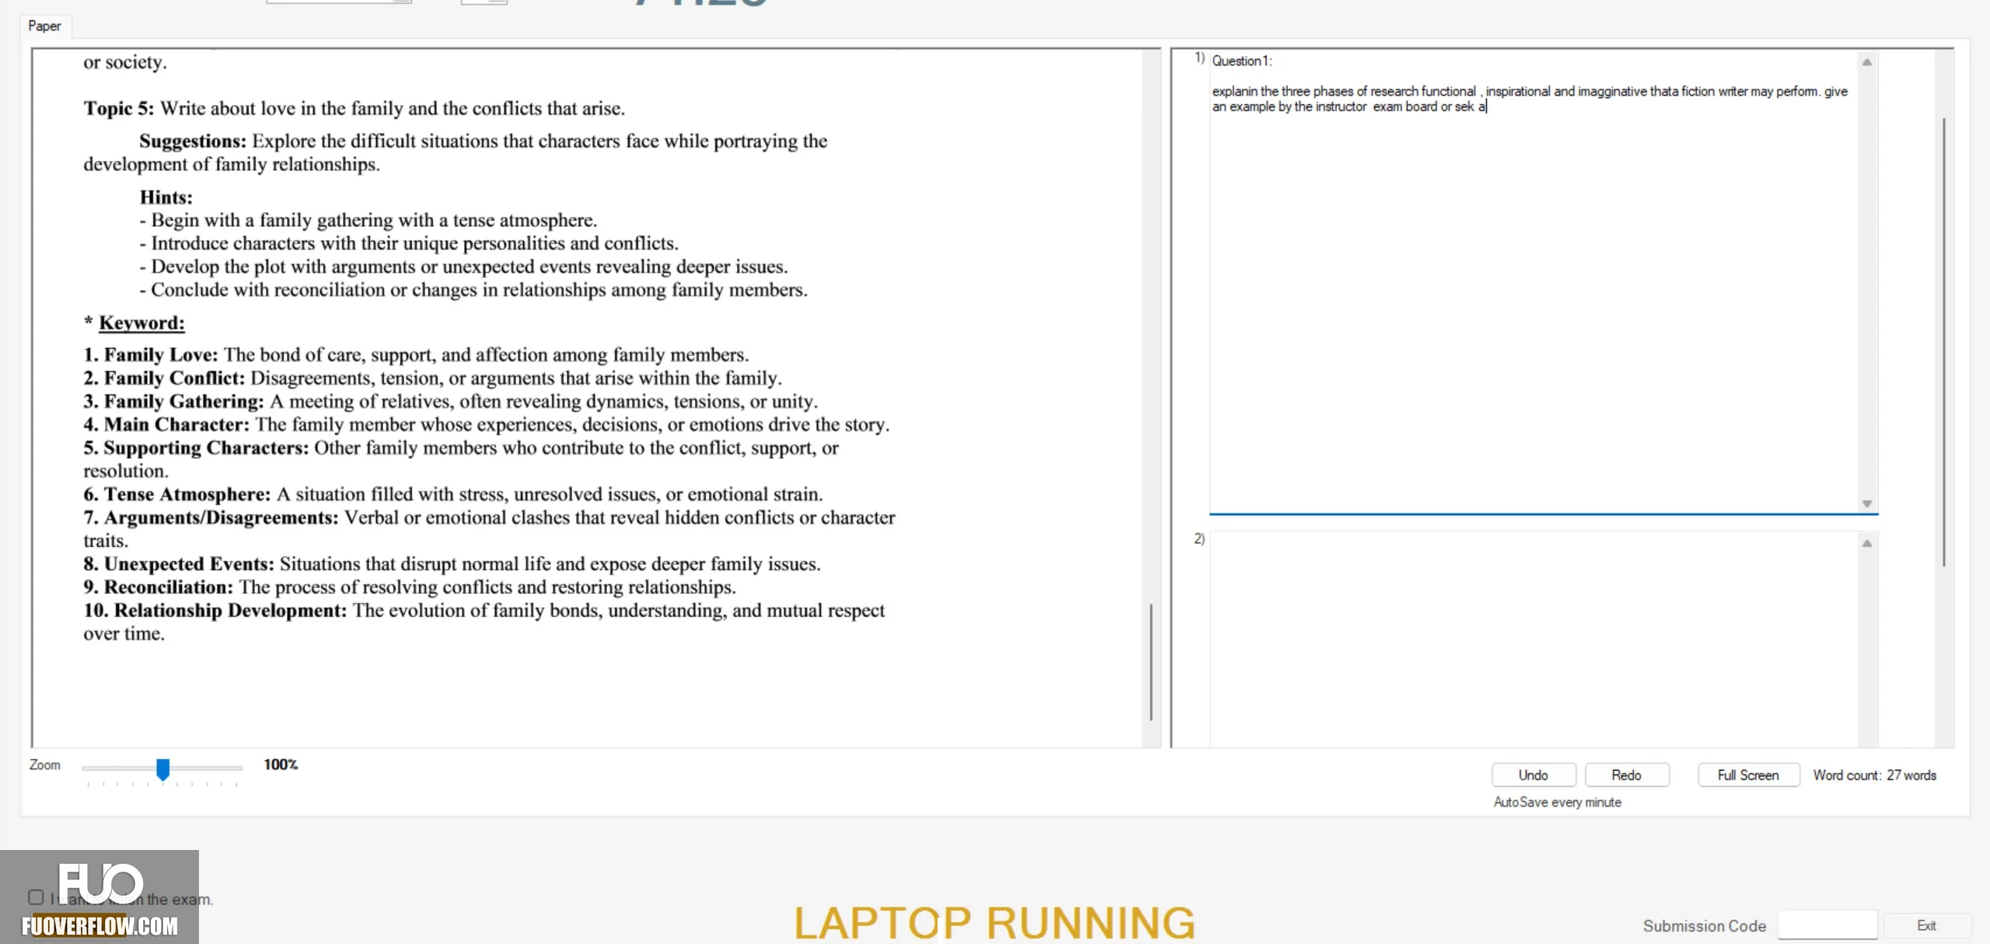Click keyword '4. Main Character:'
The image size is (1990, 944).
(166, 425)
